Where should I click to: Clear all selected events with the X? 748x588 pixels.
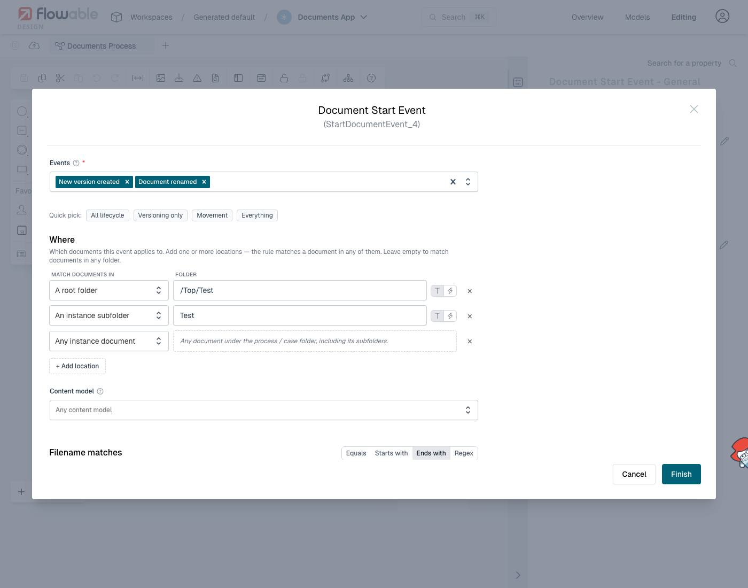click(x=453, y=182)
